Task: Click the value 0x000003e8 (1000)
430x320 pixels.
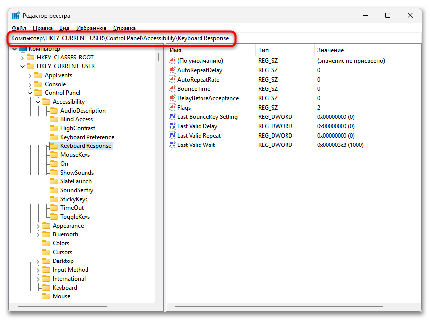Action: pos(341,145)
